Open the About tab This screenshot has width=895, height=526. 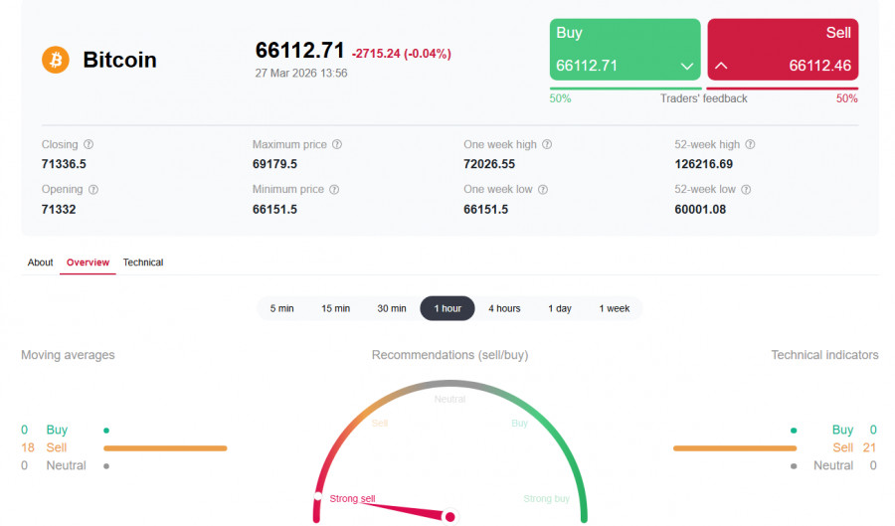[41, 263]
